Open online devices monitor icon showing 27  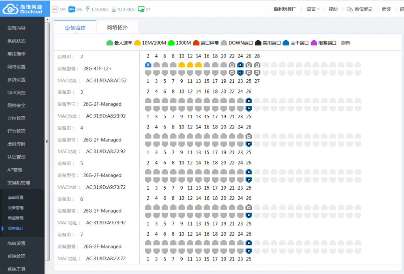pos(141,9)
